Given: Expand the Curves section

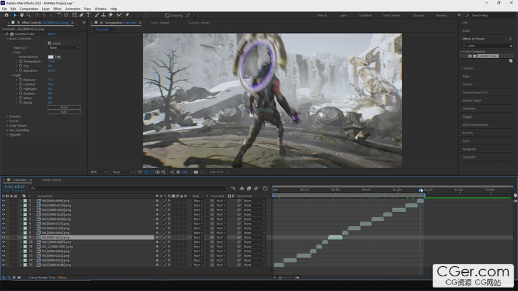Looking at the screenshot, I should [7, 121].
